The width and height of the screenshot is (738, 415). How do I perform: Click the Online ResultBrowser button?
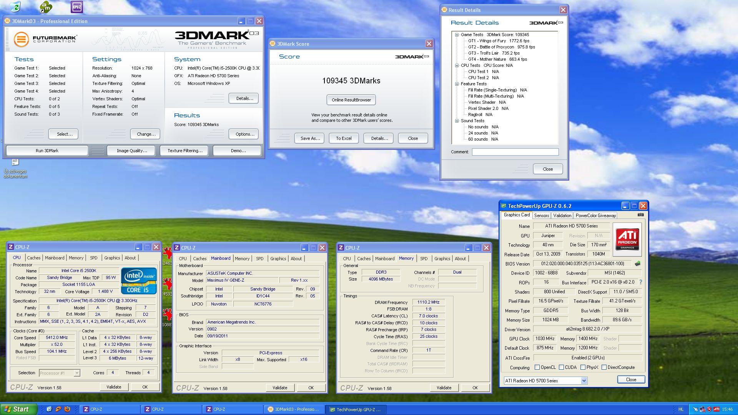351,100
